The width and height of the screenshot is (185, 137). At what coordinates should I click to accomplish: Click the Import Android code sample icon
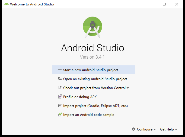point(60,114)
